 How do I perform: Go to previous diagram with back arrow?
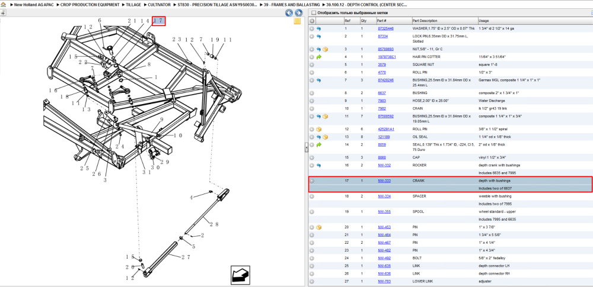[x=289, y=13]
